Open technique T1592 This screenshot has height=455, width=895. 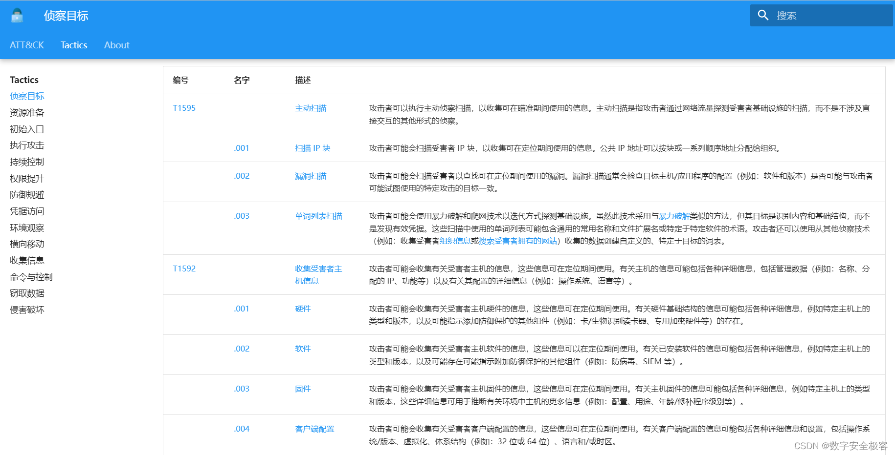184,268
